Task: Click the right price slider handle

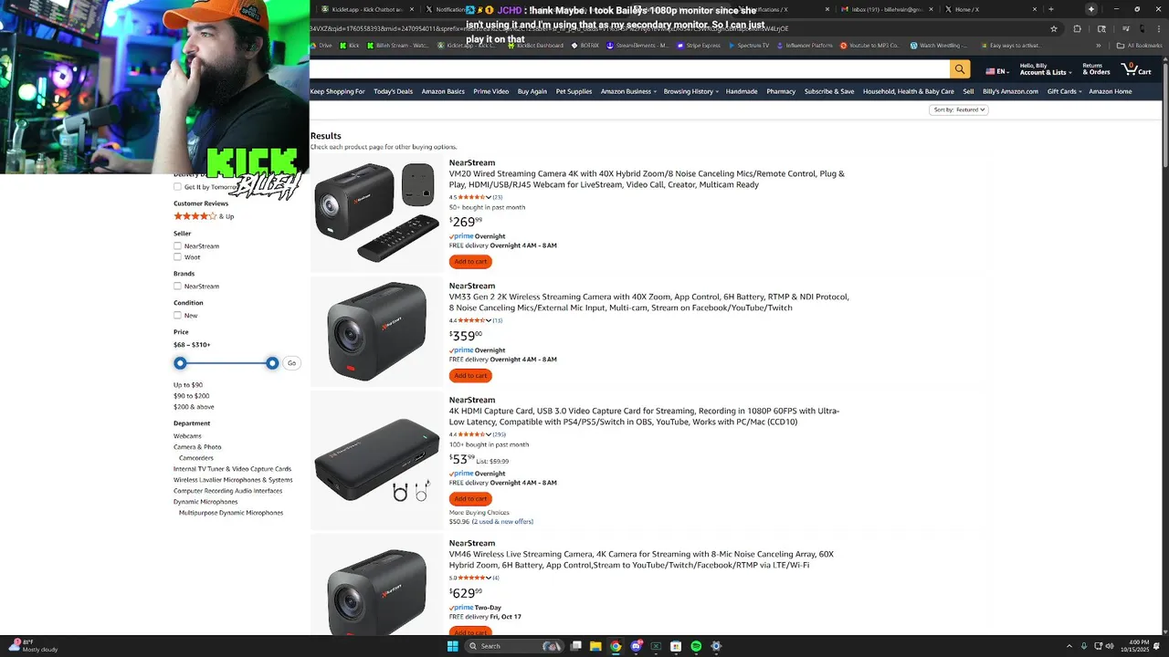Action: pos(272,363)
